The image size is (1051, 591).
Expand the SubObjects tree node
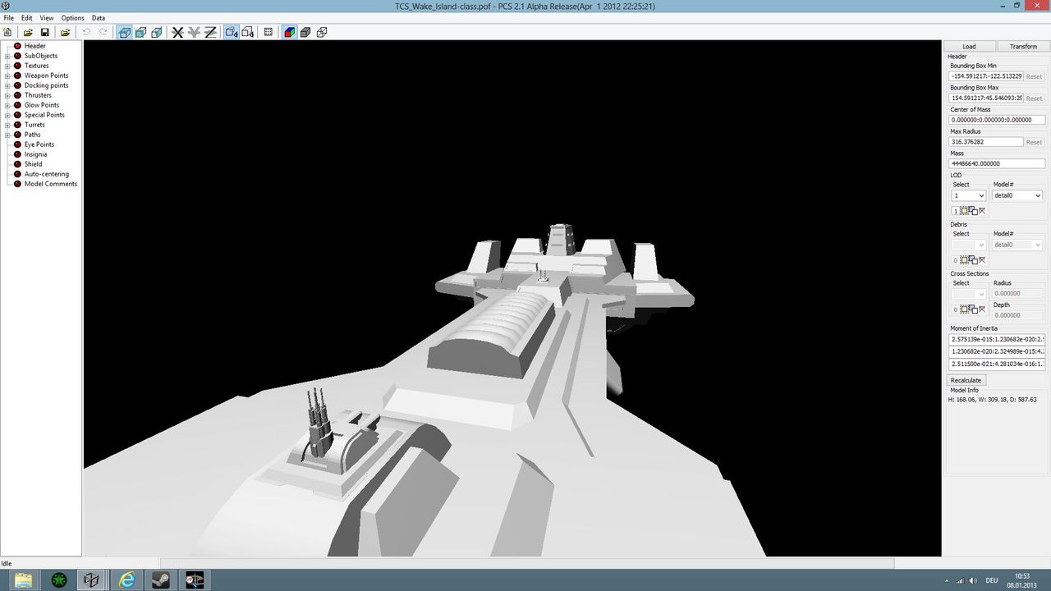7,56
